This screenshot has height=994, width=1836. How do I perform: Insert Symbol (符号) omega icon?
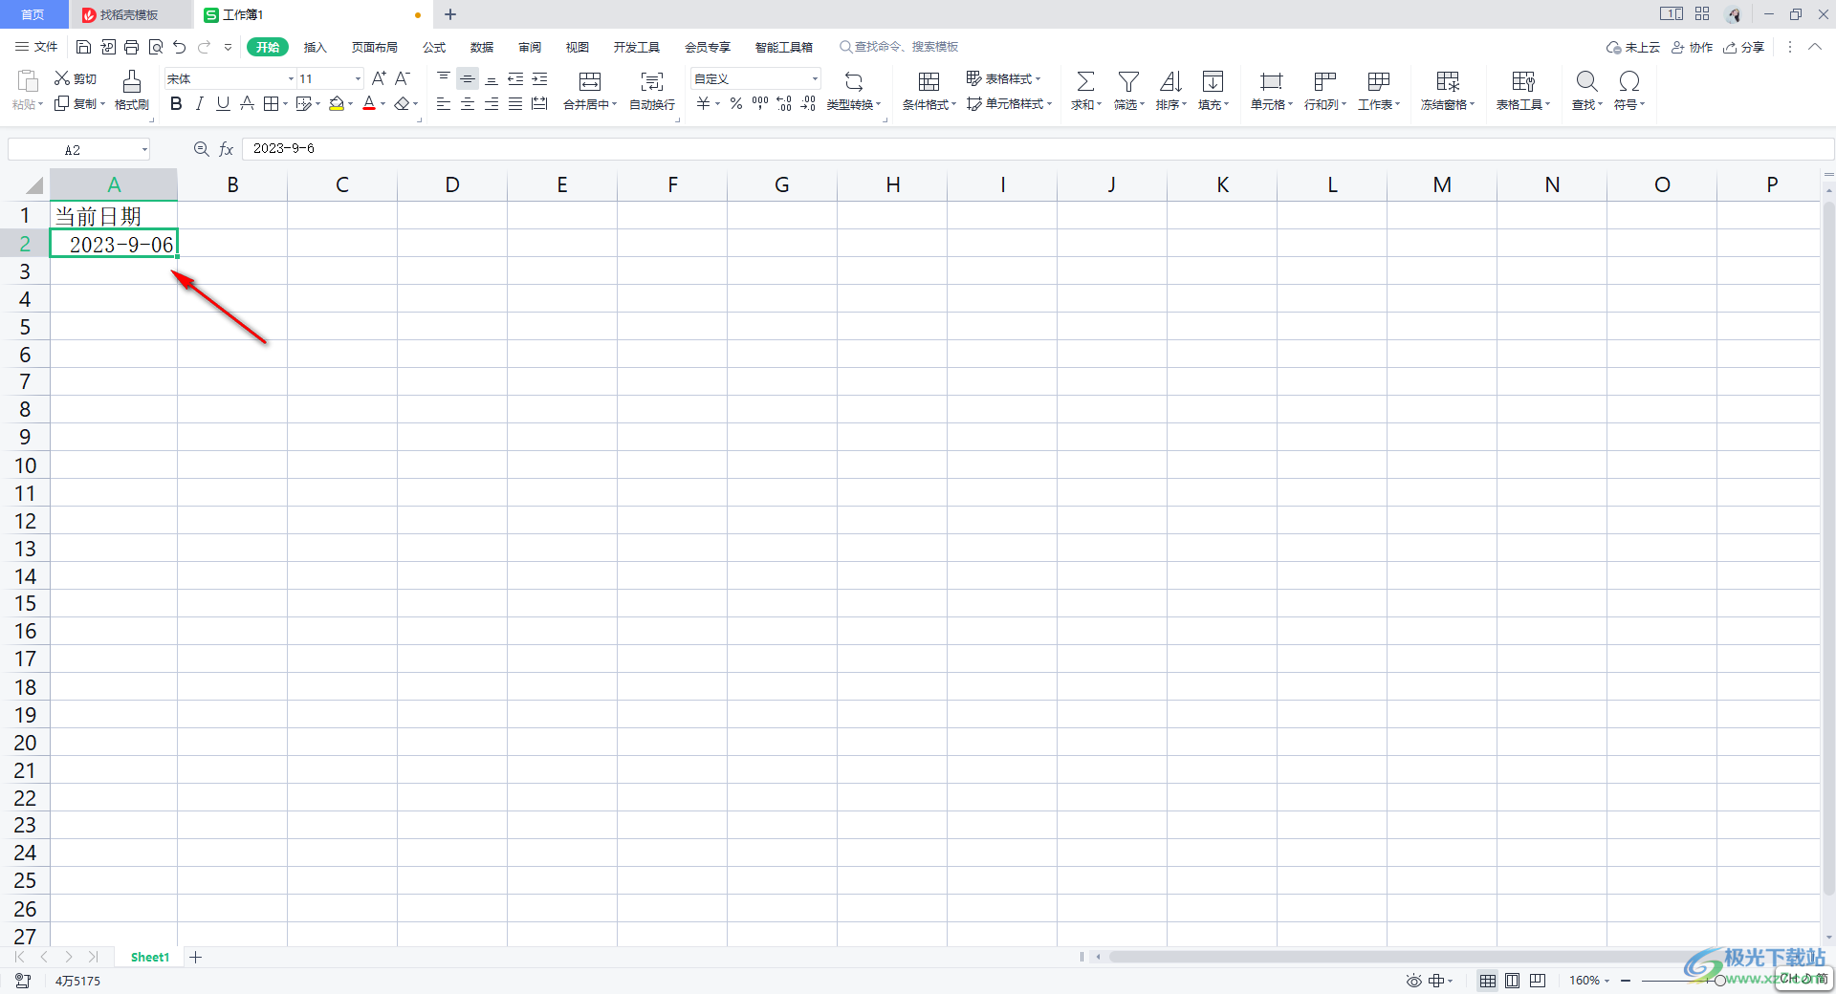pos(1629,90)
